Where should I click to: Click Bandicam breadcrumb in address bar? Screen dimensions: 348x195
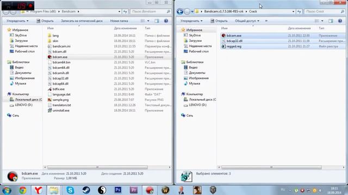click(69, 11)
